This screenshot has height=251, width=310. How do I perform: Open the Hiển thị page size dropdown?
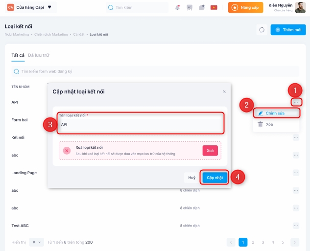click(x=36, y=242)
